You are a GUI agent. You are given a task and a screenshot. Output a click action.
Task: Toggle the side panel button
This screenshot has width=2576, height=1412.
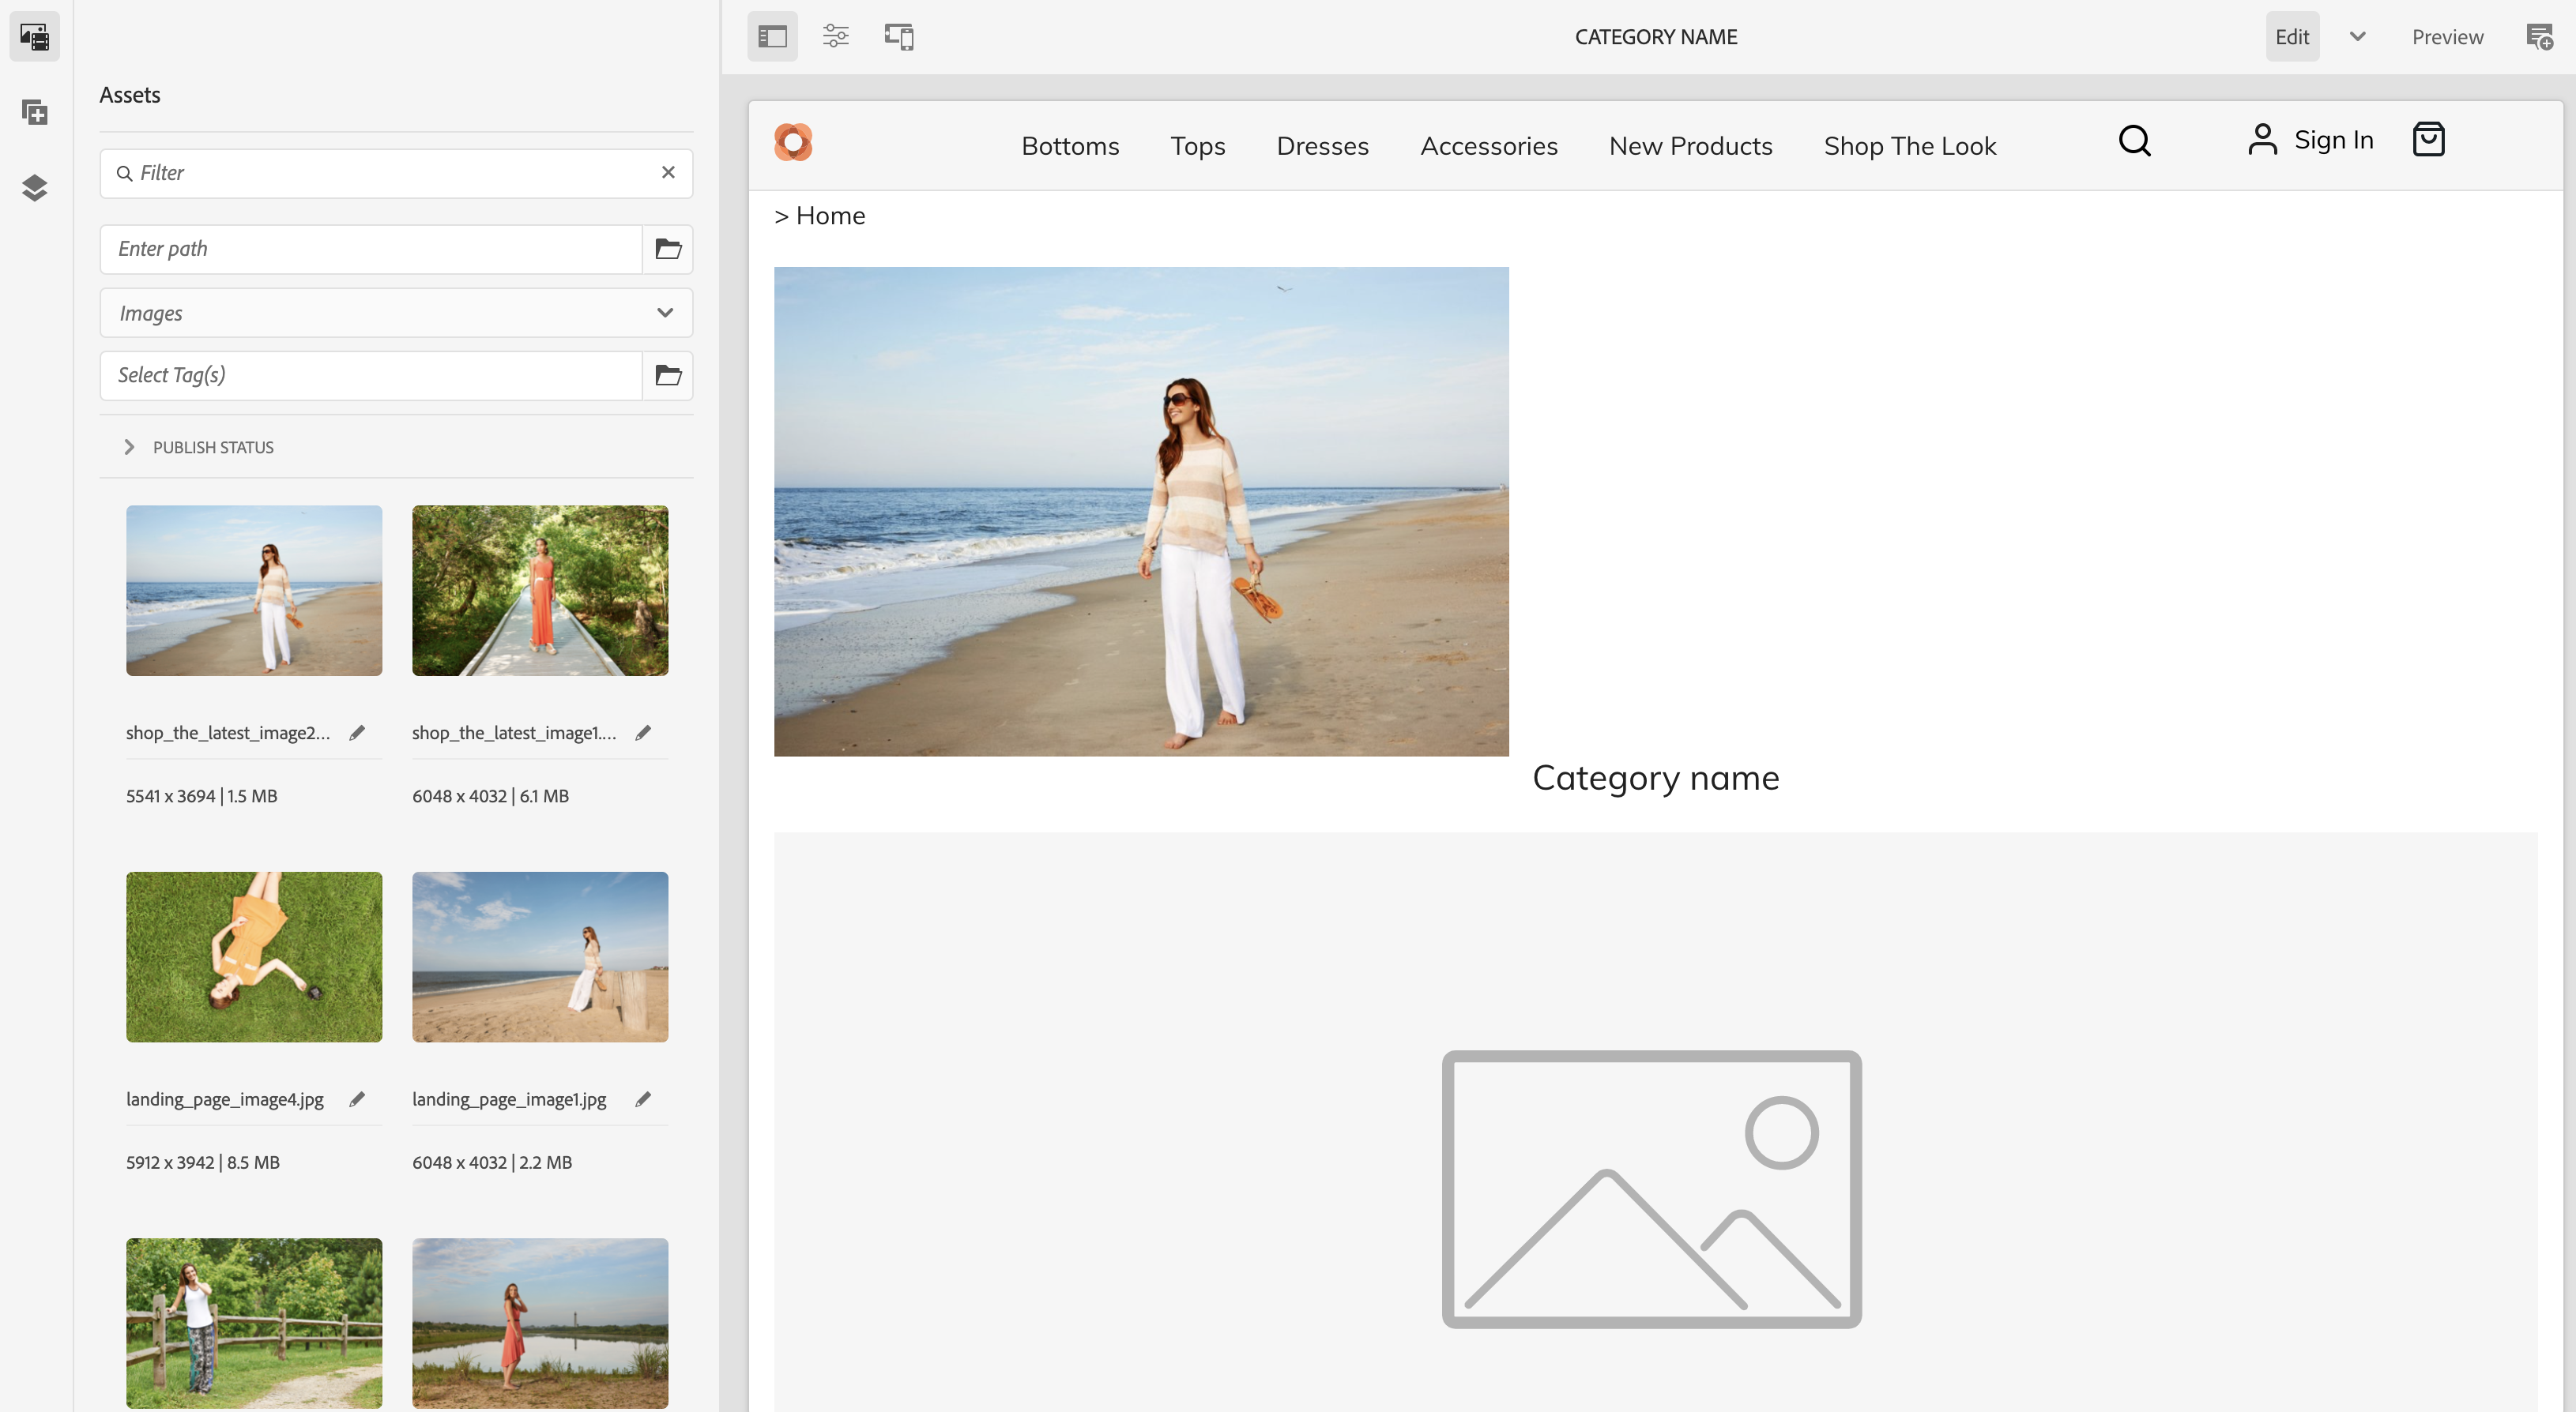pos(772,37)
